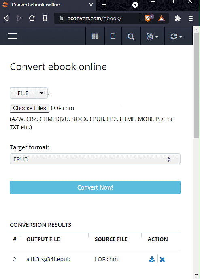Click the Brave Rewards triangle icon
The width and height of the screenshot is (200, 279).
pos(161,18)
